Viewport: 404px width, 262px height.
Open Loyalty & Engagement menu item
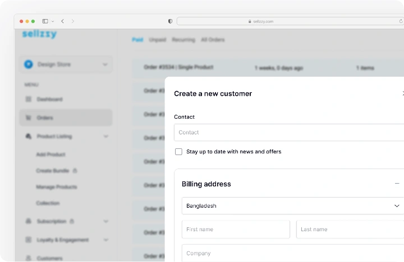(x=63, y=240)
